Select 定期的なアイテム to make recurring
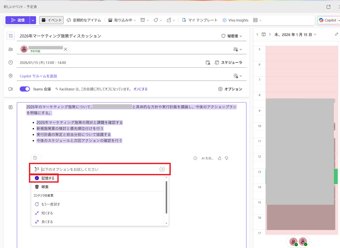 click(84, 20)
